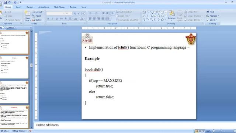Undo the last action
This screenshot has height=133, width=236.
[x=10, y=3]
